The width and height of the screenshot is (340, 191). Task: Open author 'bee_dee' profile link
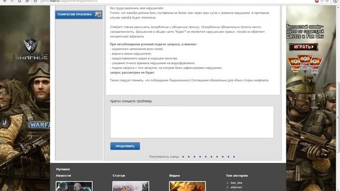[x=236, y=183]
